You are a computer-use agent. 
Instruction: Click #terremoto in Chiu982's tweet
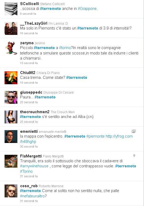(77, 78)
